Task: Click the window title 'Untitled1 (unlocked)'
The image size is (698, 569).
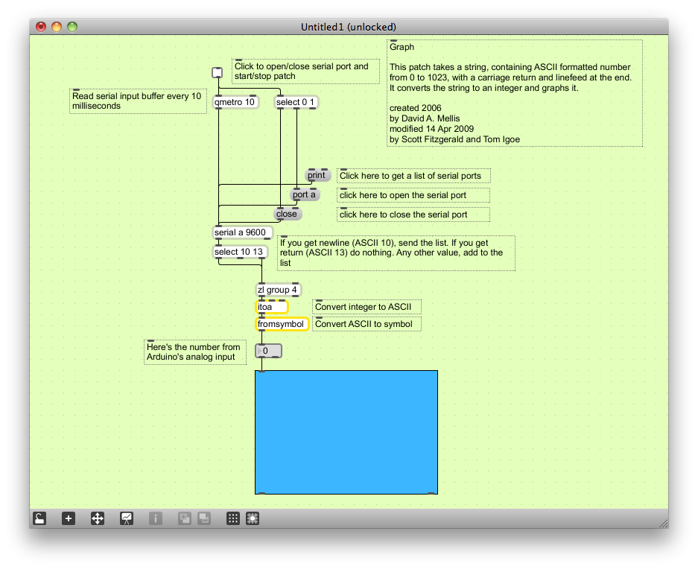Action: pyautogui.click(x=348, y=27)
